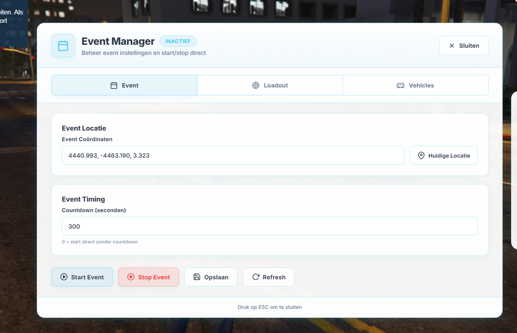Click the Countdown seconds field showing 300
The image size is (517, 333).
[x=269, y=226]
